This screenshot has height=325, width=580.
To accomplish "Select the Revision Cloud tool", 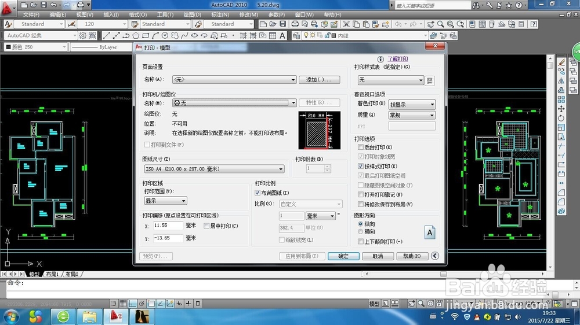I will point(175,35).
